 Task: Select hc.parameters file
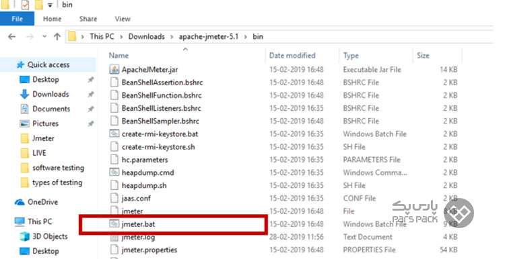pos(145,160)
